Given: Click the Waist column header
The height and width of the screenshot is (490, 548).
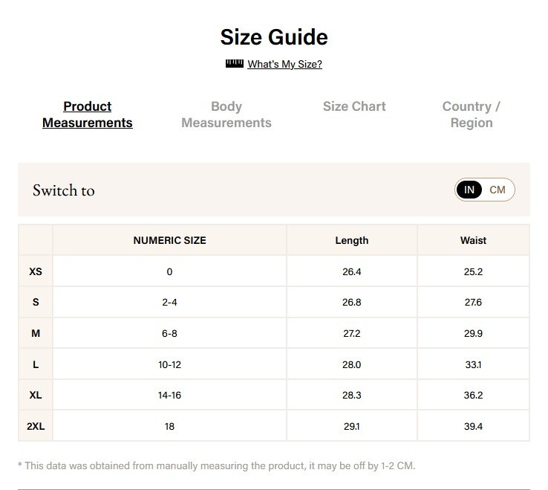Looking at the screenshot, I should click(473, 240).
